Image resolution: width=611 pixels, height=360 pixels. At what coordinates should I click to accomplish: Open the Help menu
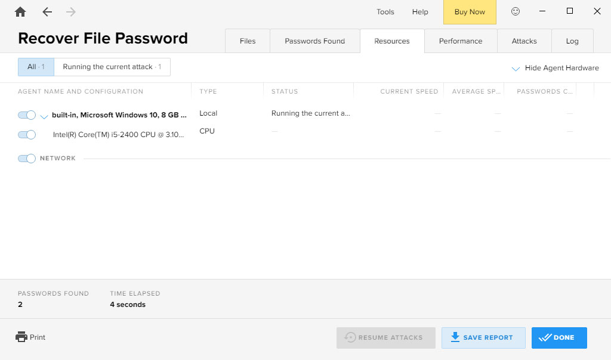(x=420, y=12)
